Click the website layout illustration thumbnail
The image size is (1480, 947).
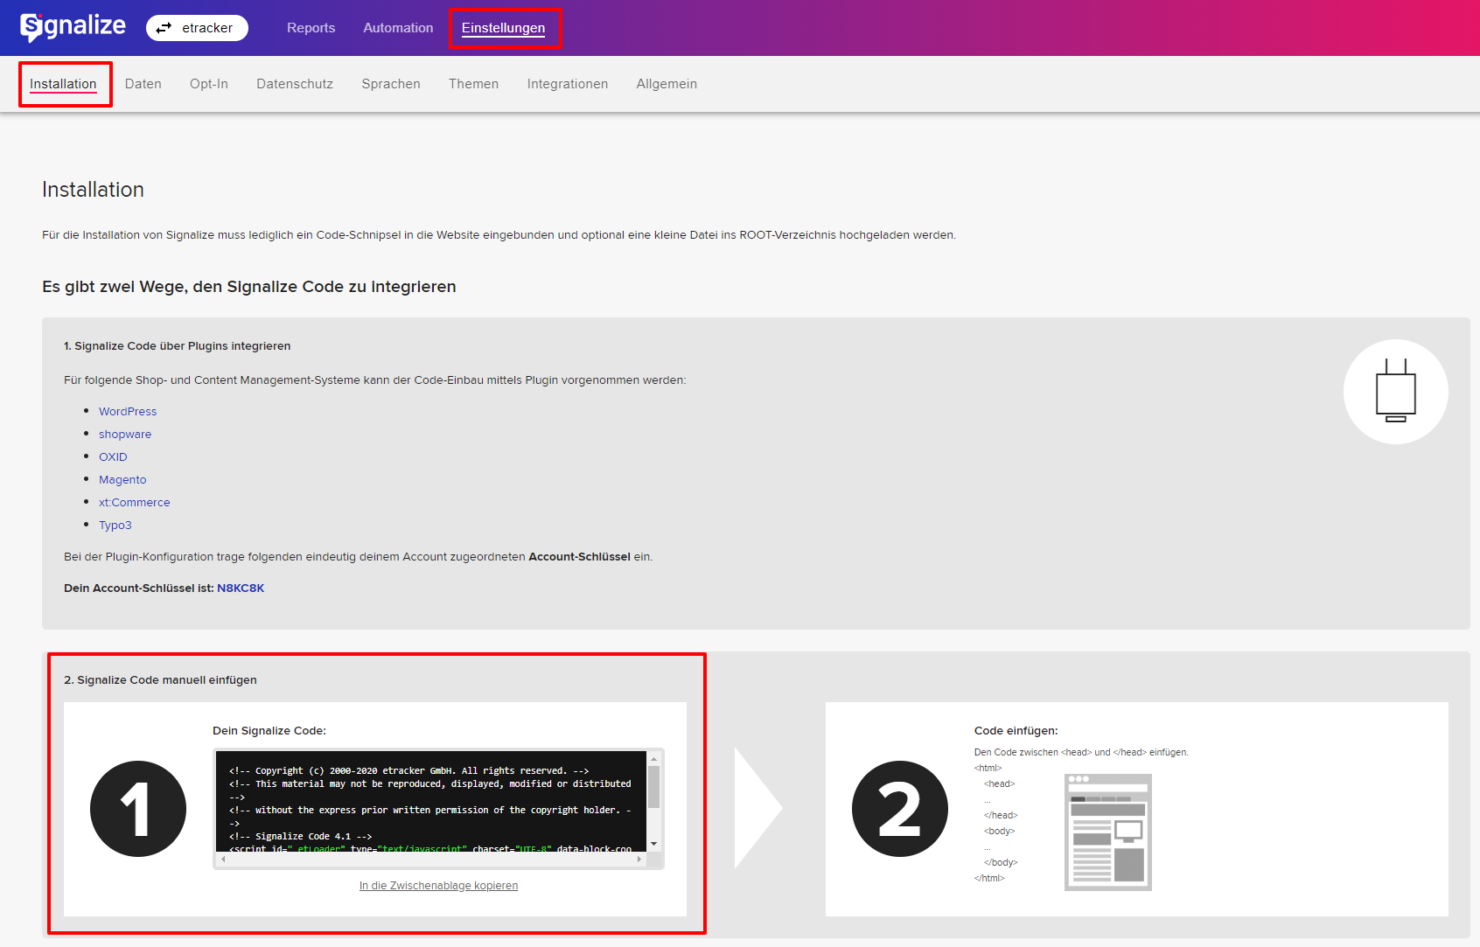point(1108,832)
